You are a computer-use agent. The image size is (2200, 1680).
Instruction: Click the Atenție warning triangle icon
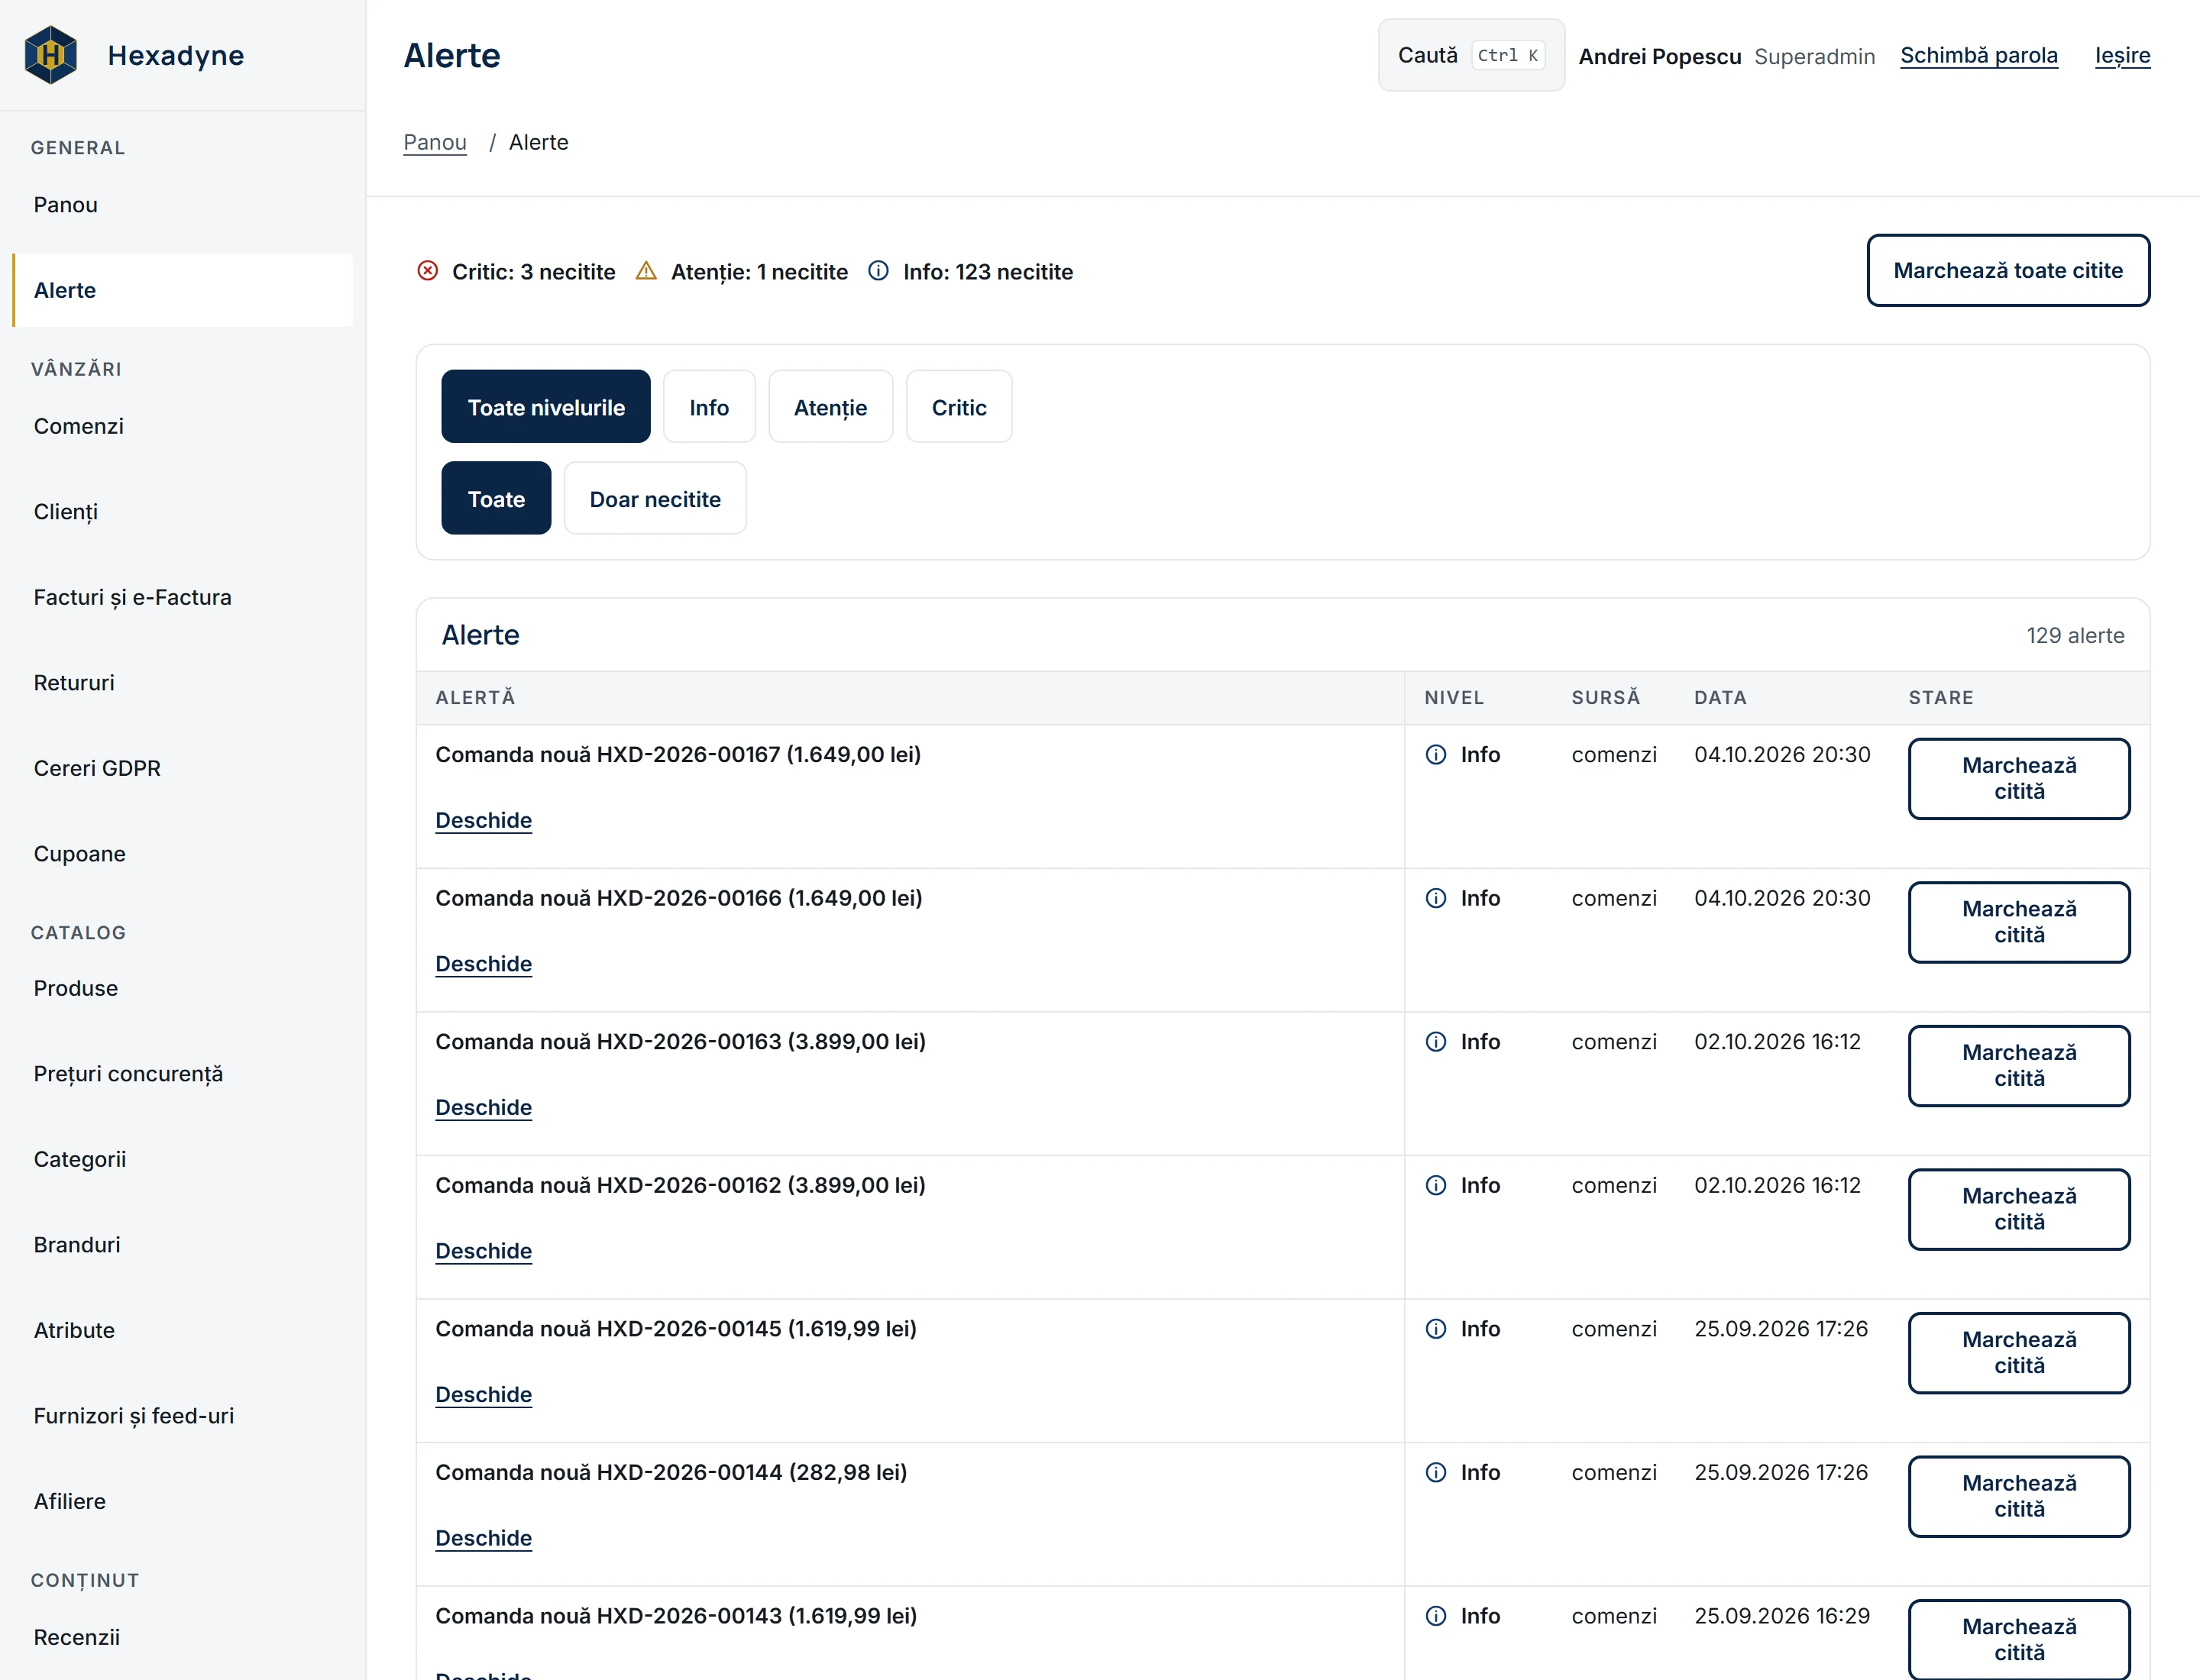tap(646, 271)
